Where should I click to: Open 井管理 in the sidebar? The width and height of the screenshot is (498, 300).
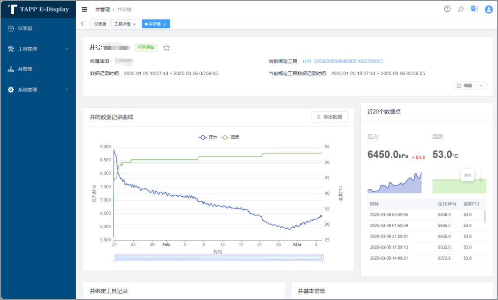[38, 69]
